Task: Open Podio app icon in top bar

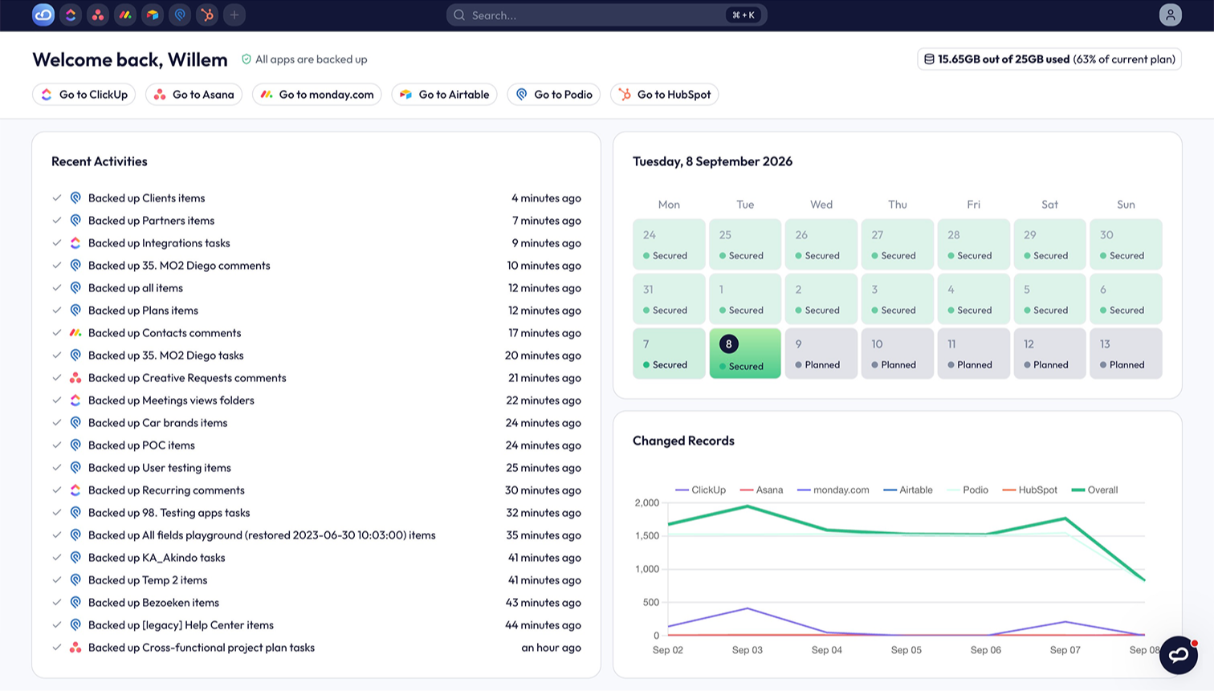Action: tap(180, 14)
